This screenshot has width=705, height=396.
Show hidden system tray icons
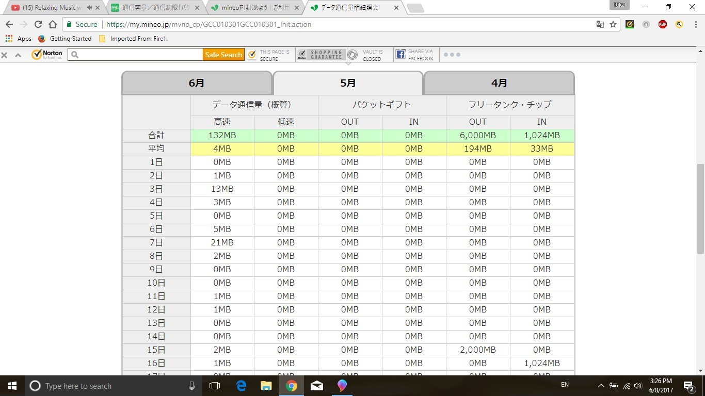601,386
